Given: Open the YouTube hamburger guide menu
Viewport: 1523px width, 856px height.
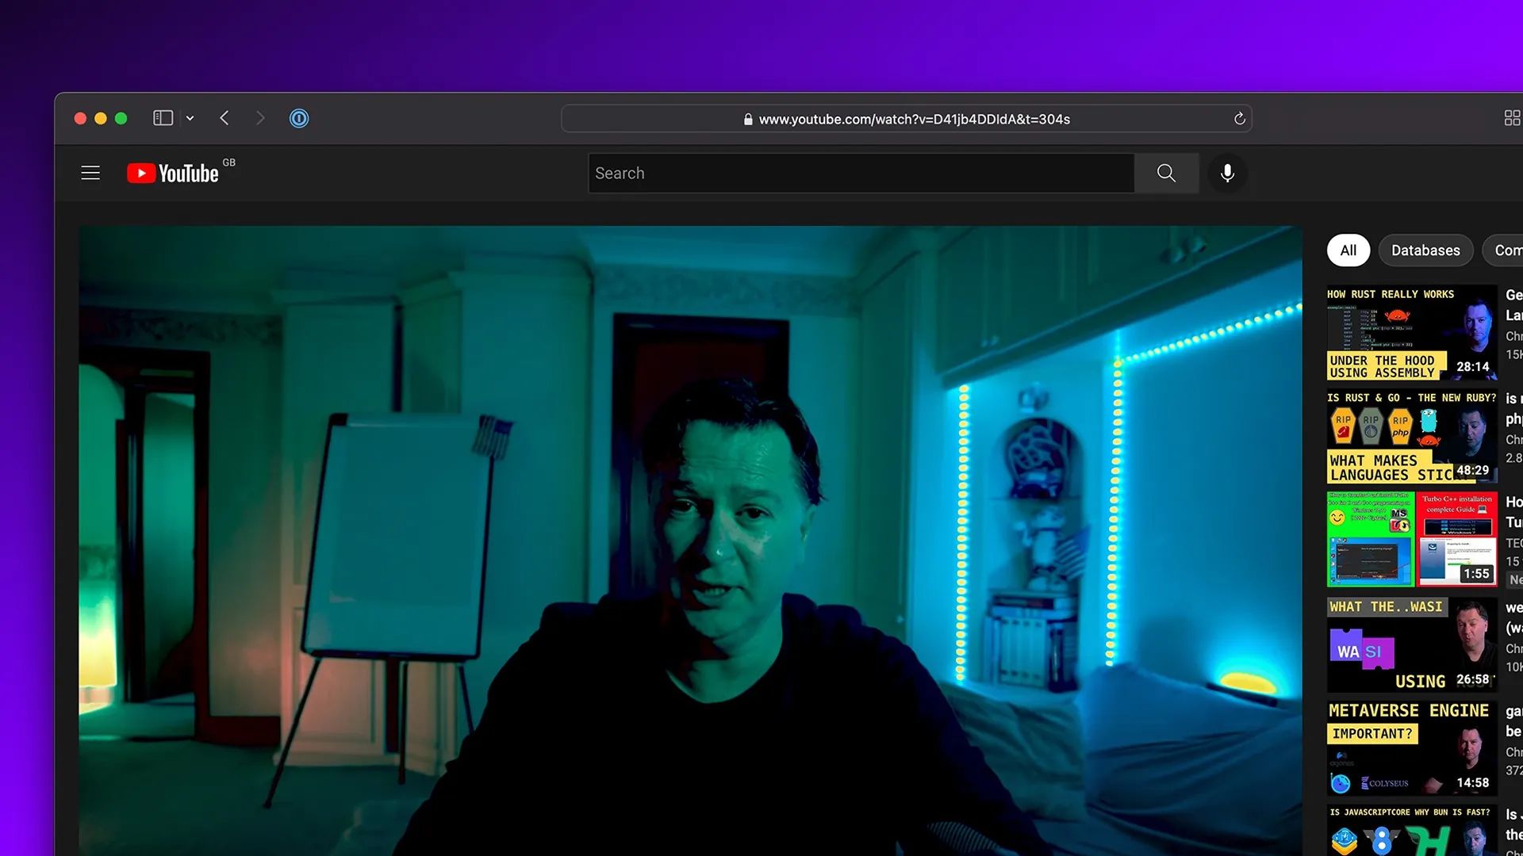Looking at the screenshot, I should pyautogui.click(x=90, y=173).
